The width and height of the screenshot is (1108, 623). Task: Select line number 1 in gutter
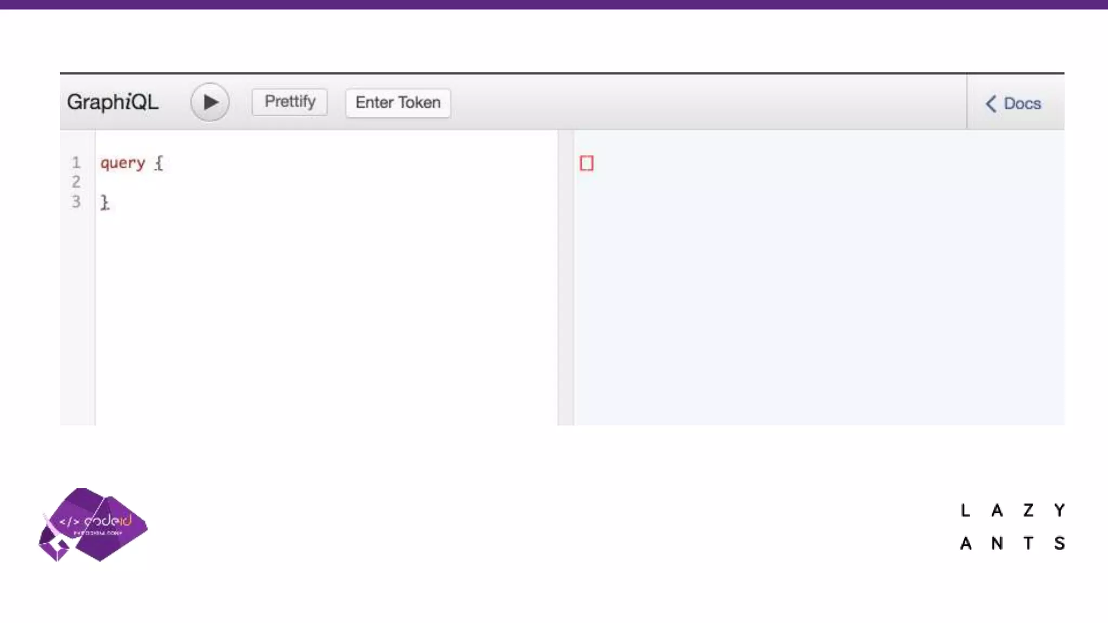[76, 162]
